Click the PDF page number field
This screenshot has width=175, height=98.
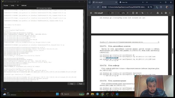[x=109, y=13]
